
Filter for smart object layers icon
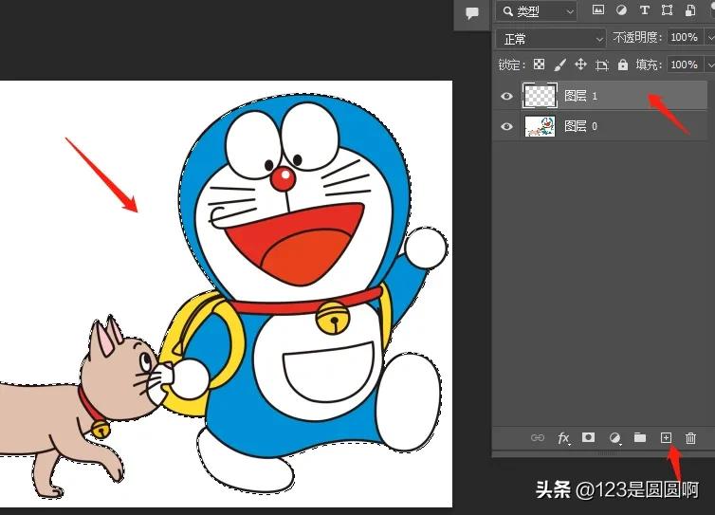(690, 10)
